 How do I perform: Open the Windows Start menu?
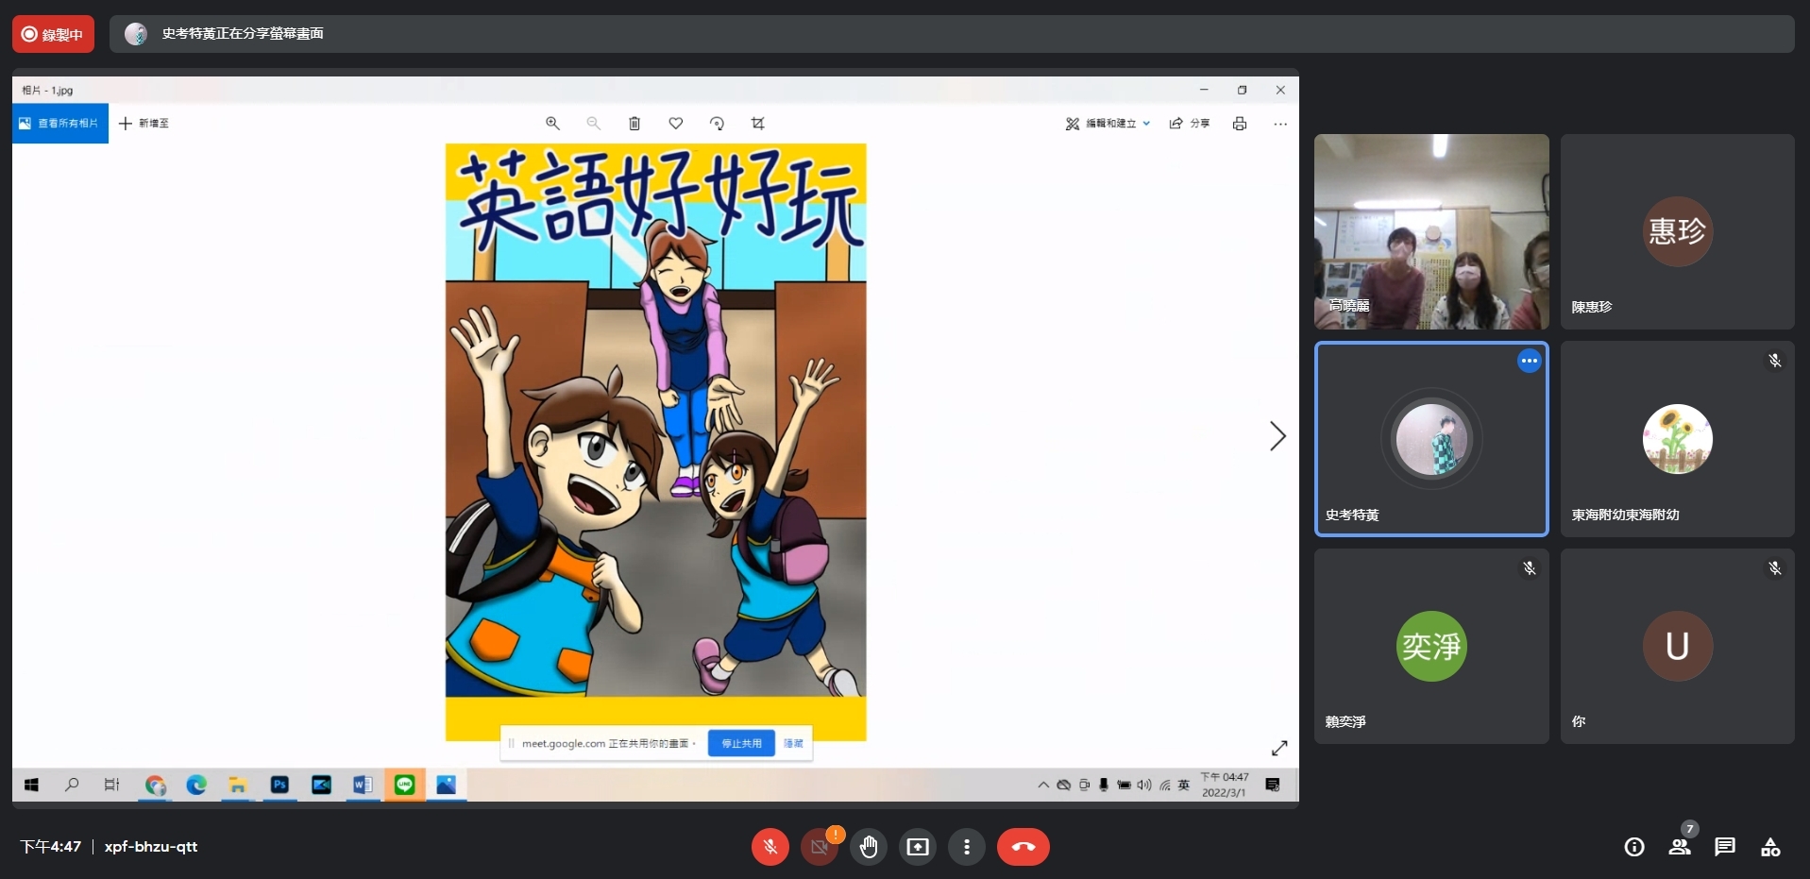pyautogui.click(x=31, y=786)
